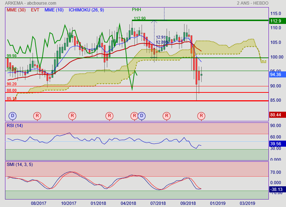Image resolution: width=286 pixels, height=207 pixels.
Task: Click the last R marker near 09/2018
Action: (x=201, y=116)
